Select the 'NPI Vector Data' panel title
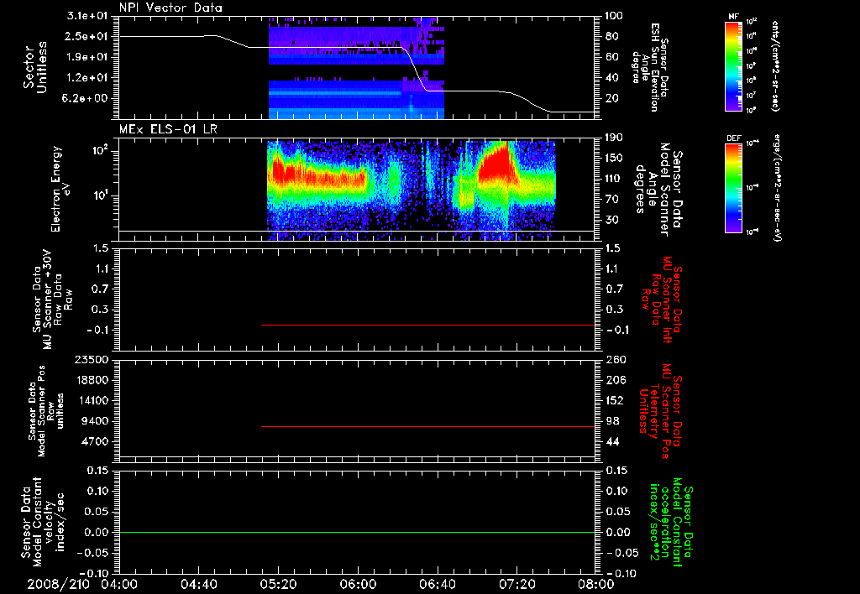 tap(170, 8)
